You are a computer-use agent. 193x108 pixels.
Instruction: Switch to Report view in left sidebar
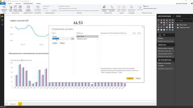coord(2,16)
